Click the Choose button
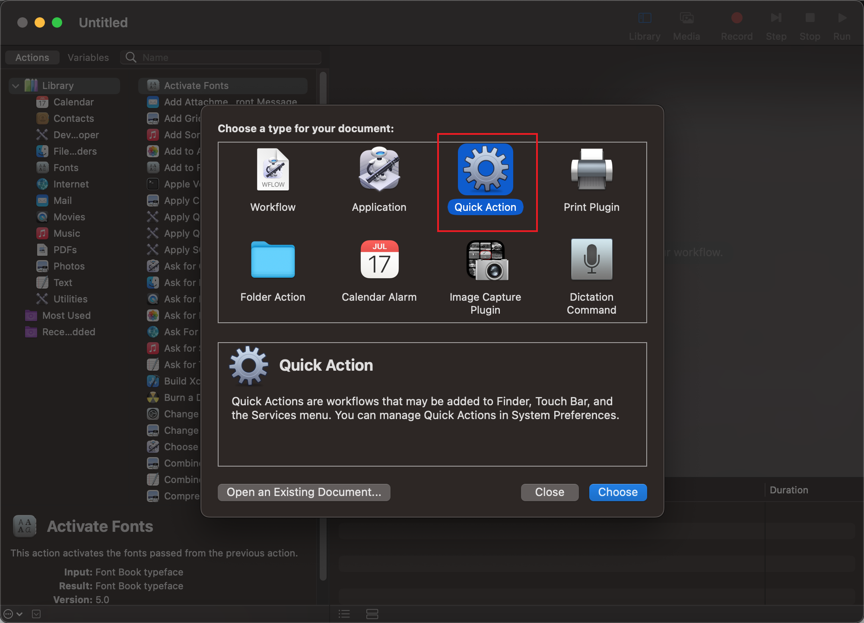Viewport: 864px width, 623px height. pos(617,492)
